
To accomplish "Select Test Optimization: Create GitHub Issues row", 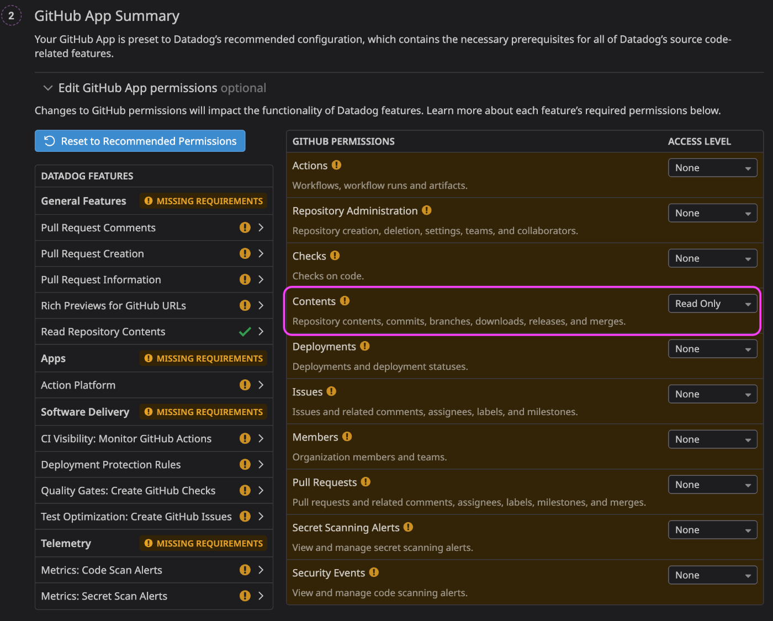I will tap(154, 516).
